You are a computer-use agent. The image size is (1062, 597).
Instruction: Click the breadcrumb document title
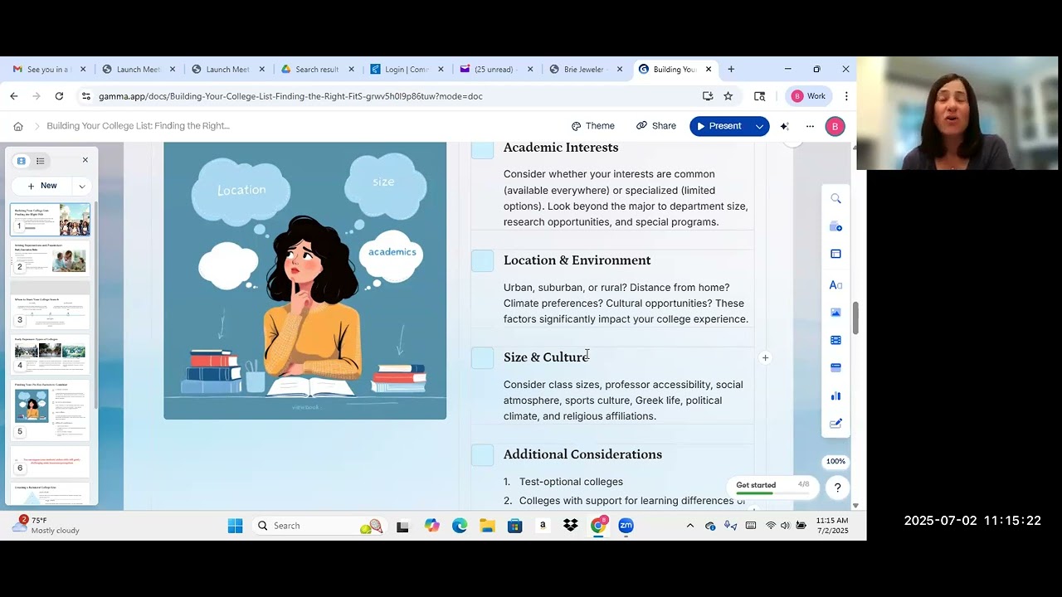[x=138, y=126]
